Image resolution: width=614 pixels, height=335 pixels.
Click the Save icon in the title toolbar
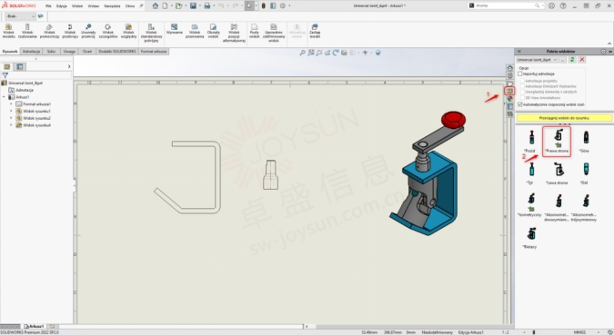(x=193, y=5)
